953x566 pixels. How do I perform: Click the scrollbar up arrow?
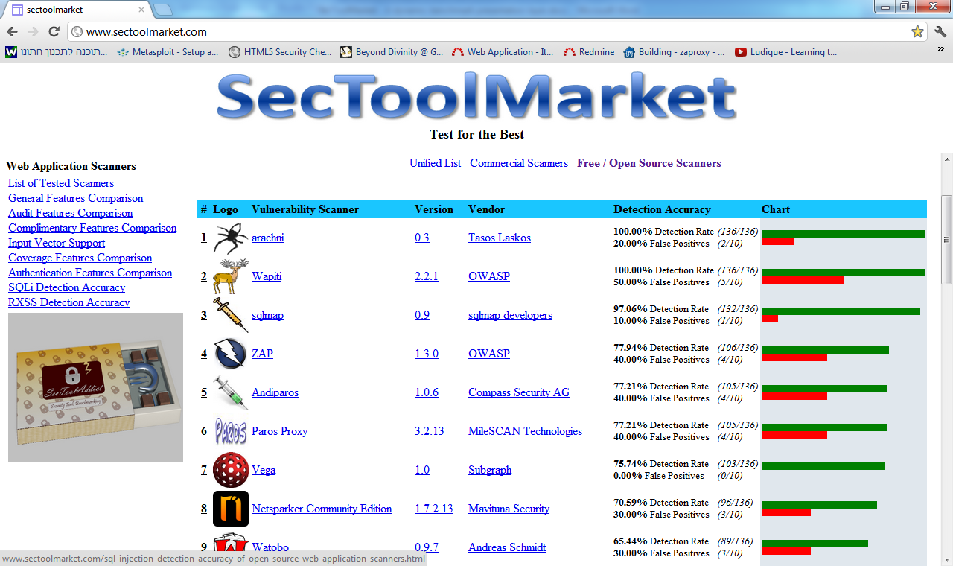[946, 159]
